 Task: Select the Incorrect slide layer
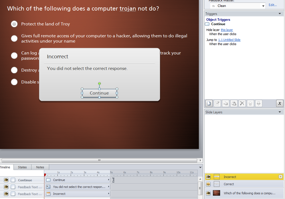(x=244, y=177)
